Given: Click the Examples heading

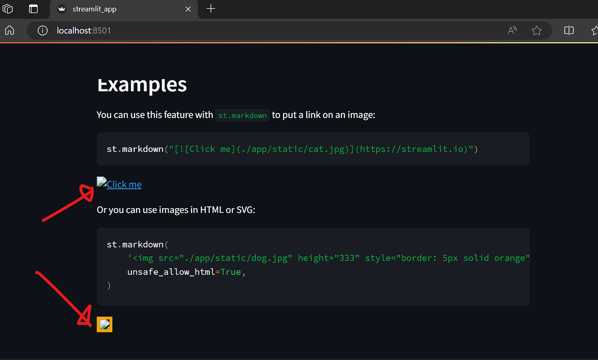Looking at the screenshot, I should [142, 85].
